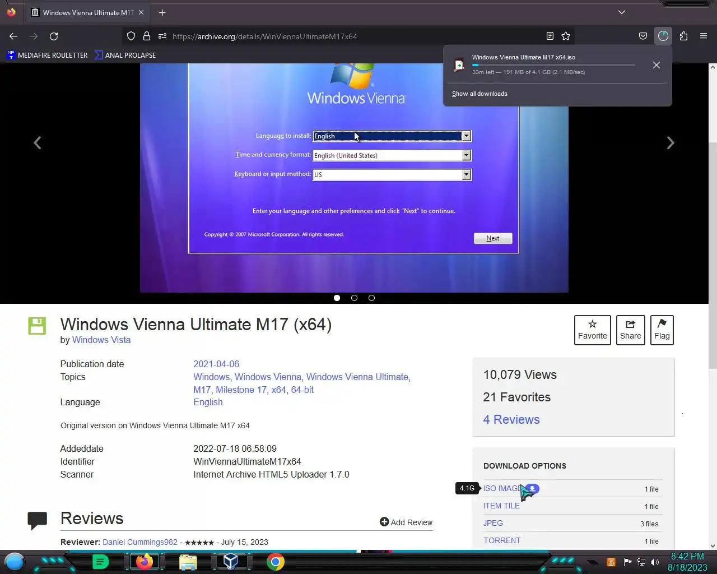The image size is (717, 574).
Task: Show previous carousel image
Action: 38,143
